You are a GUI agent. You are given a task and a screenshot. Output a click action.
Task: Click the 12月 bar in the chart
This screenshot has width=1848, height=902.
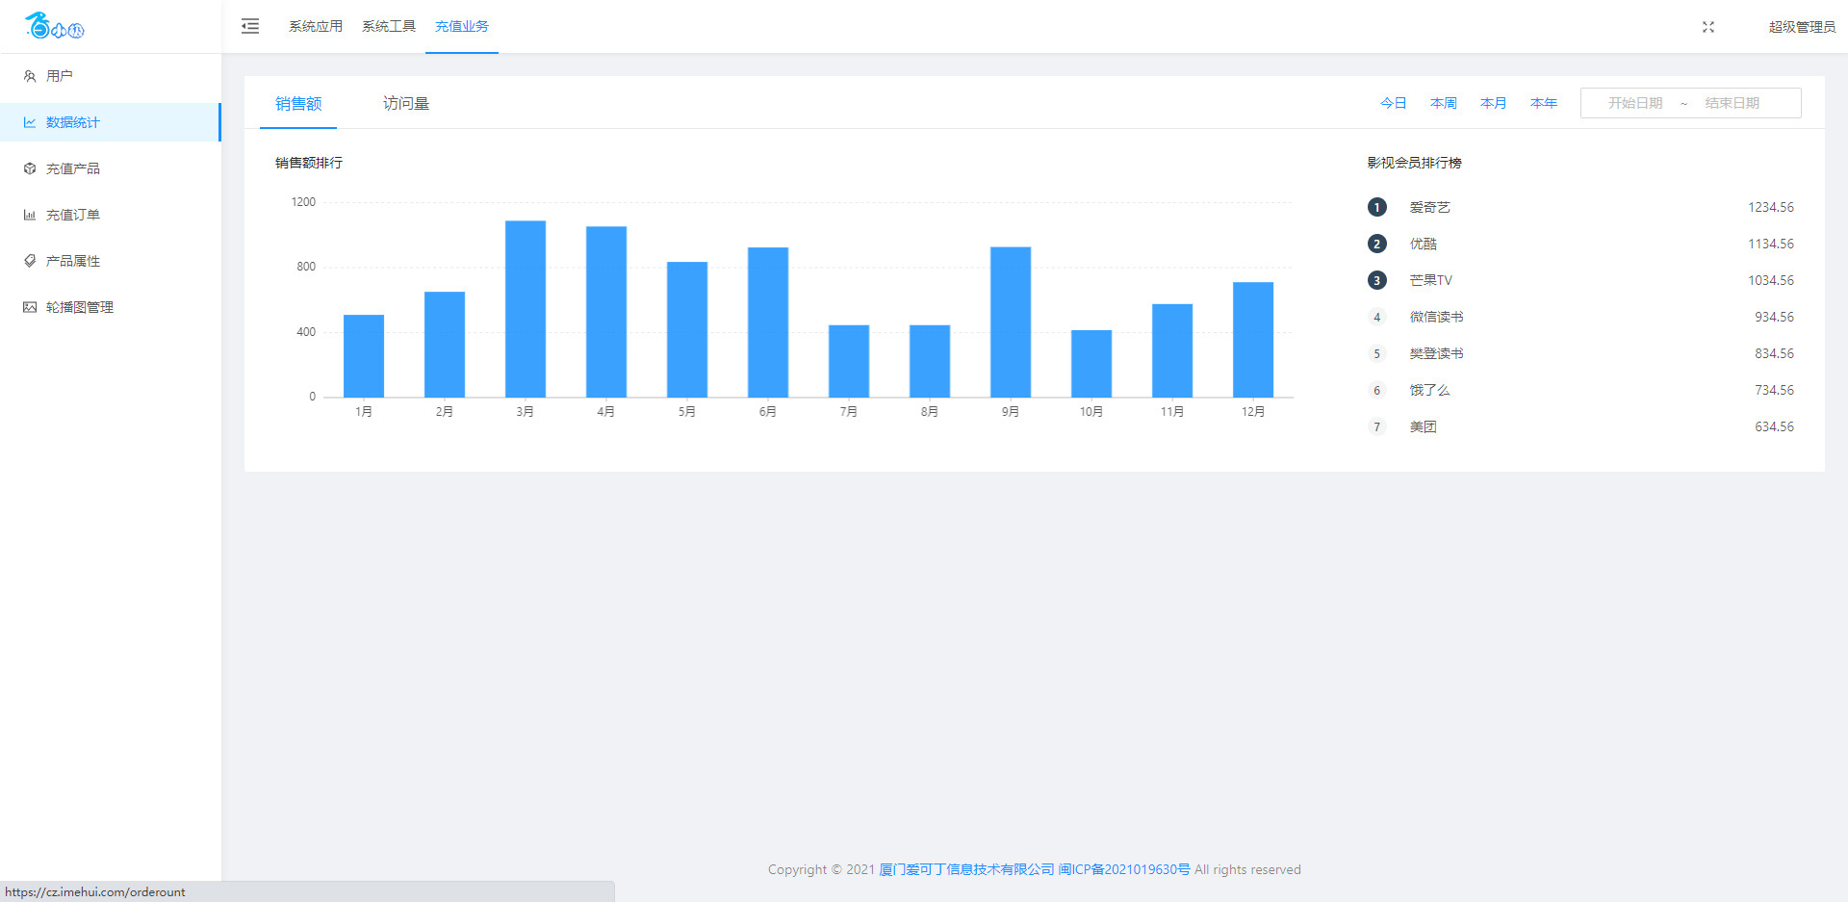(x=1253, y=340)
